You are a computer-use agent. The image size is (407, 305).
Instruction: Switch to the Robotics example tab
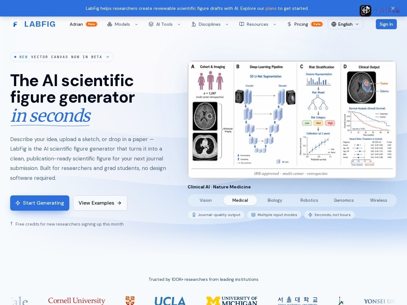[x=309, y=200]
